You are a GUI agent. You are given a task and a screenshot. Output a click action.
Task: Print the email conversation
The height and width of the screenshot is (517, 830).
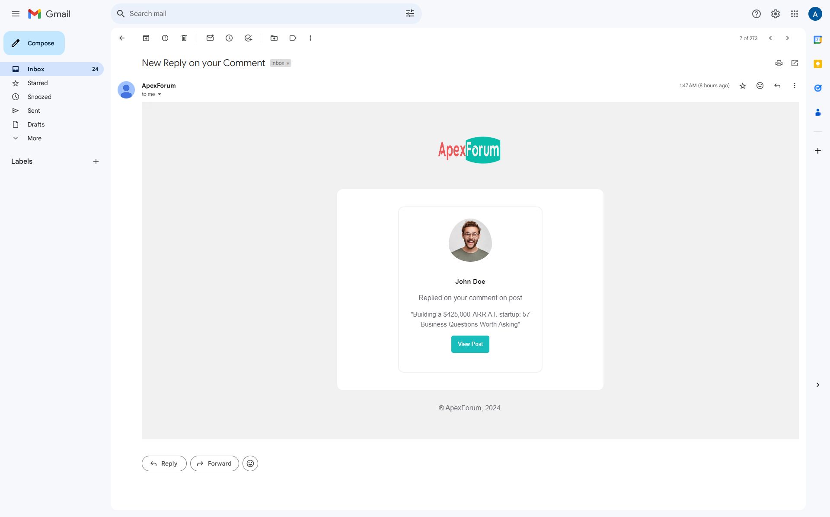click(x=779, y=63)
